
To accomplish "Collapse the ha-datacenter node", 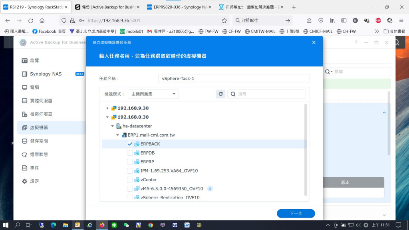I will [x=112, y=126].
